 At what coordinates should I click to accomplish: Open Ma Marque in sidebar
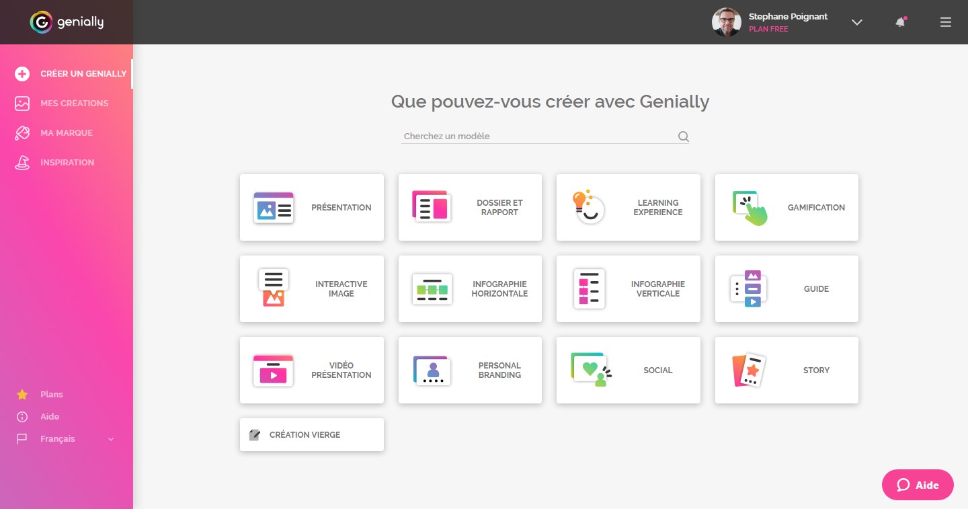point(67,133)
